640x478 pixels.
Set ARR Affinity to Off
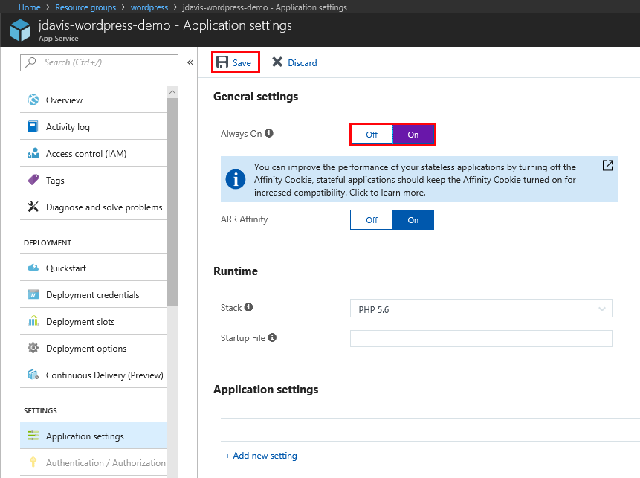click(372, 219)
